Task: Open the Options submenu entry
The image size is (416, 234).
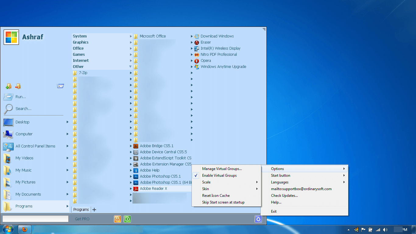Action: coord(305,169)
